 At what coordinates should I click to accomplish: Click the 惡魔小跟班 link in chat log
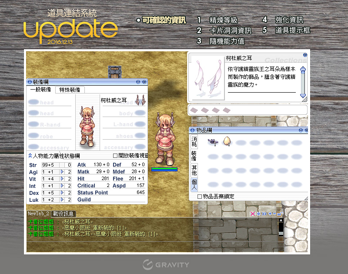coord(78,228)
